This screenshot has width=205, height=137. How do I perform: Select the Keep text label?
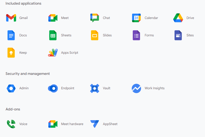[x=23, y=53]
